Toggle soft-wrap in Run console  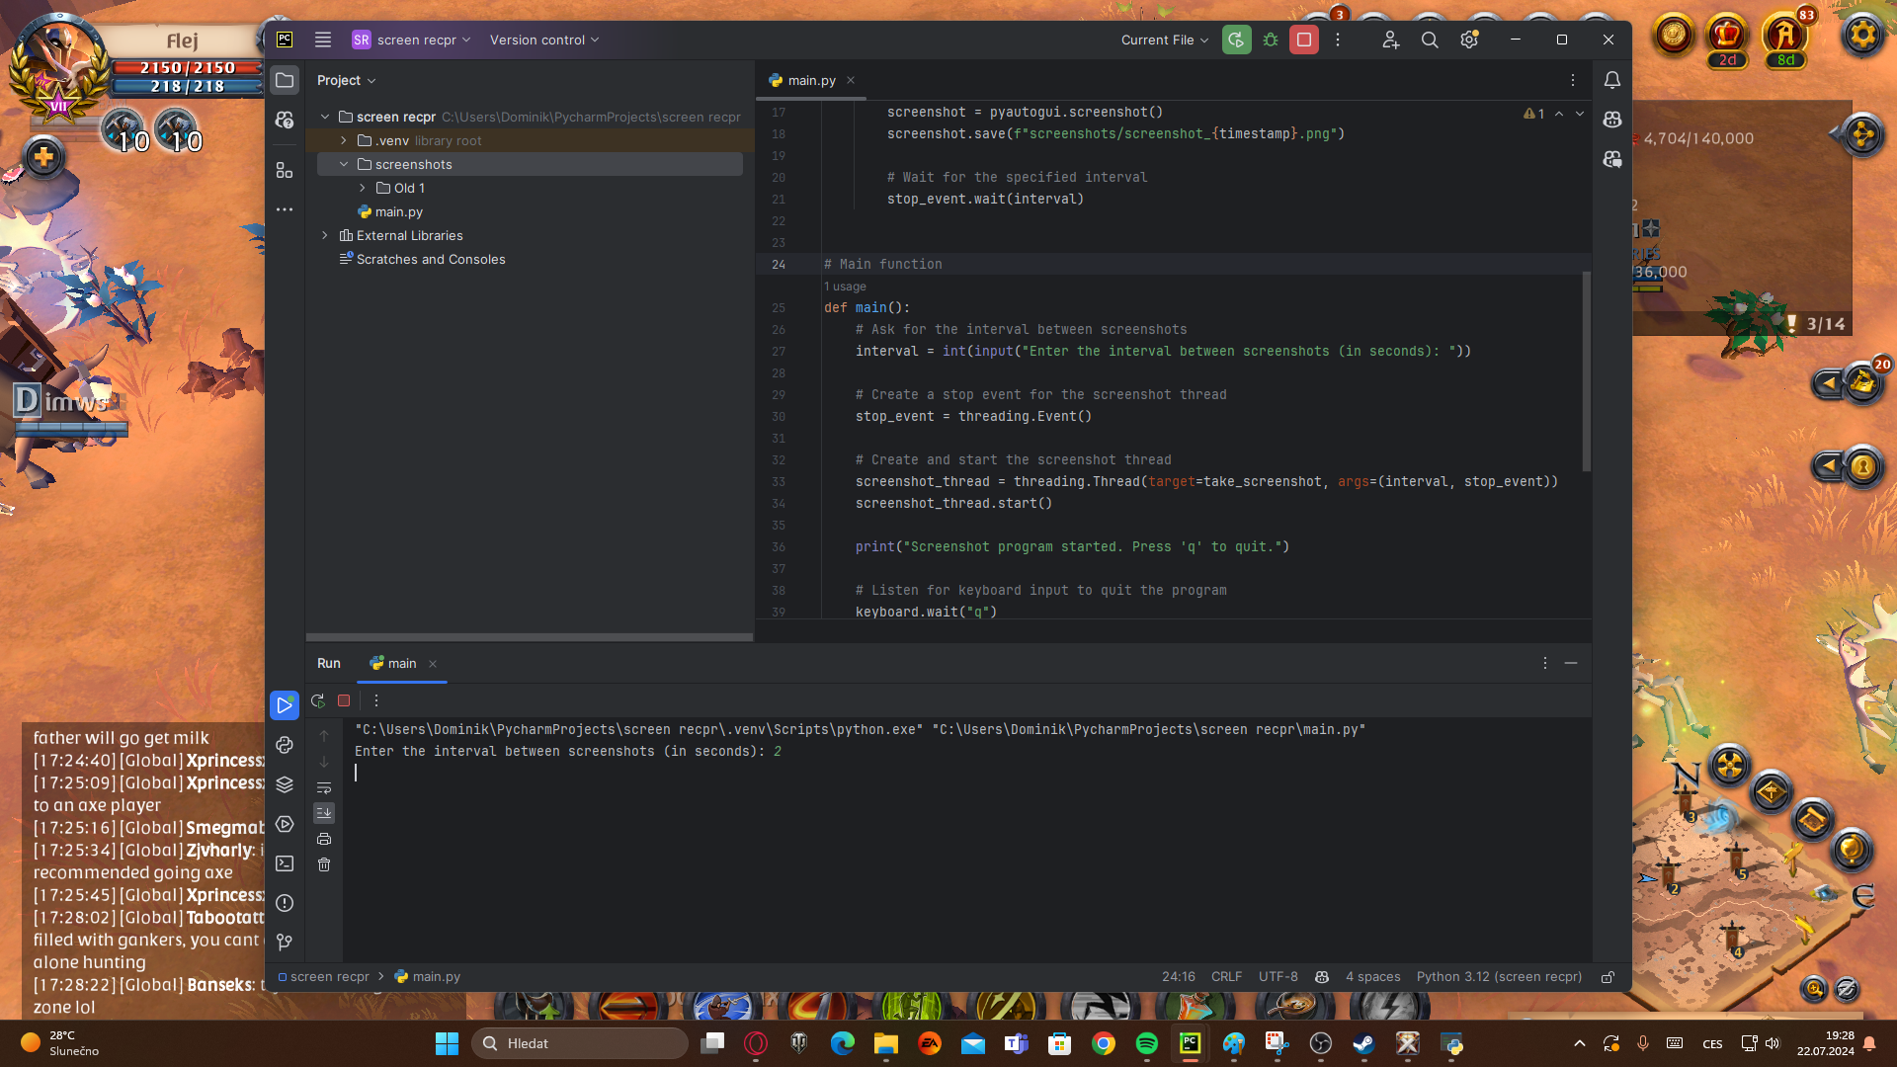324,787
